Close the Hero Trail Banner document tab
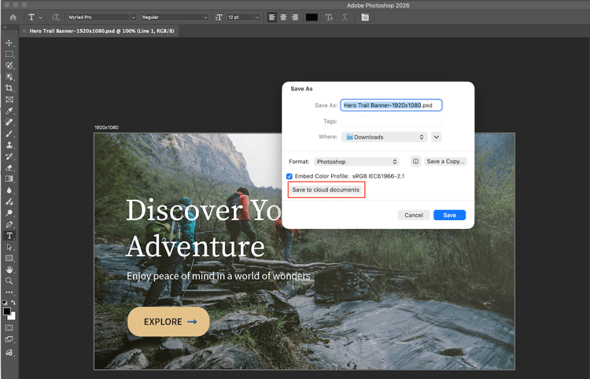Screen dimensions: 590x379 point(24,31)
